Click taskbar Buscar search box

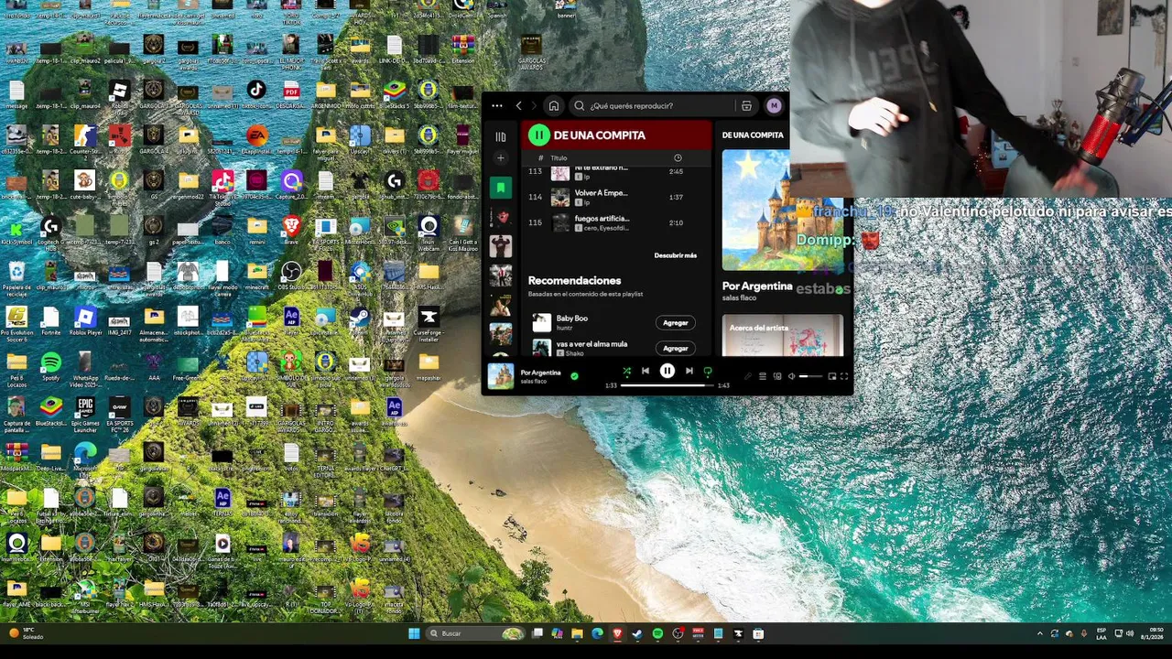pos(474,633)
